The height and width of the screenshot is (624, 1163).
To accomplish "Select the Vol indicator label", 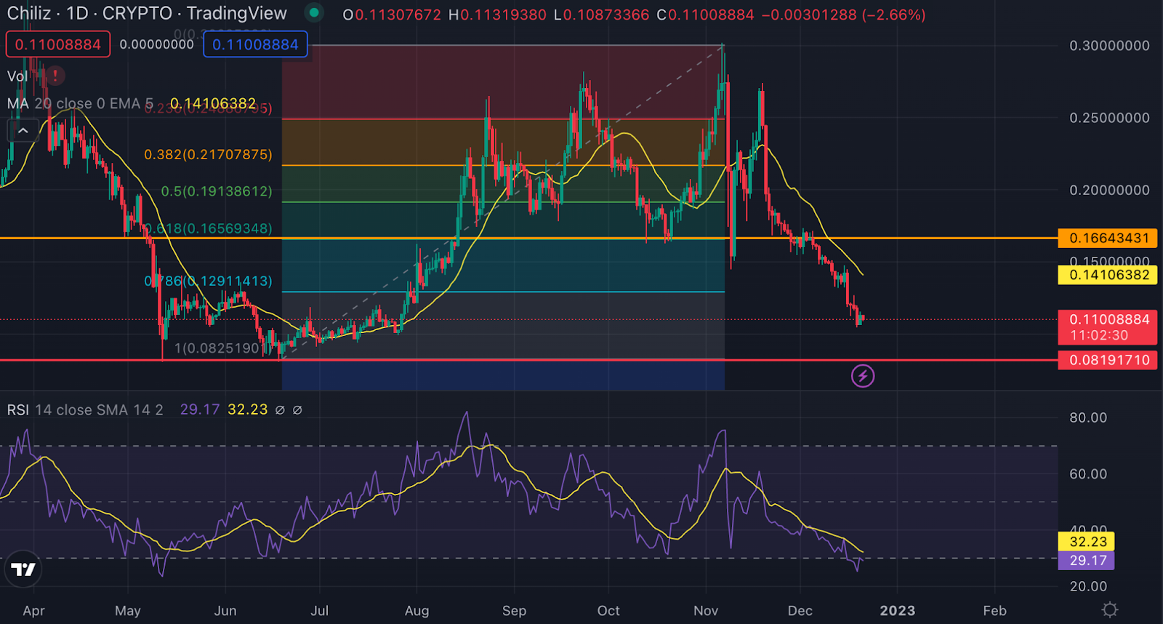I will [x=17, y=76].
